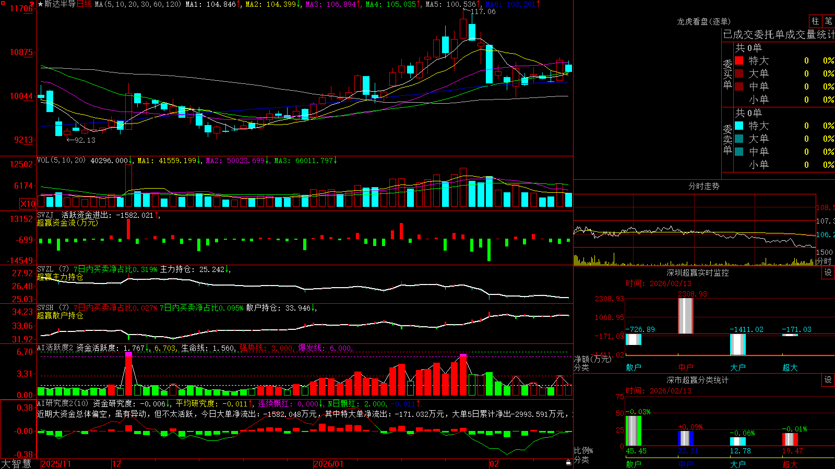This screenshot has width=835, height=469.
Task: Click the 大户 12.78 bar in category statistics
Action: (x=737, y=441)
